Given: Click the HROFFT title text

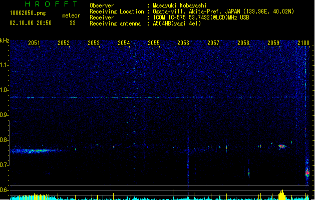Looking at the screenshot, I should pos(52,4).
